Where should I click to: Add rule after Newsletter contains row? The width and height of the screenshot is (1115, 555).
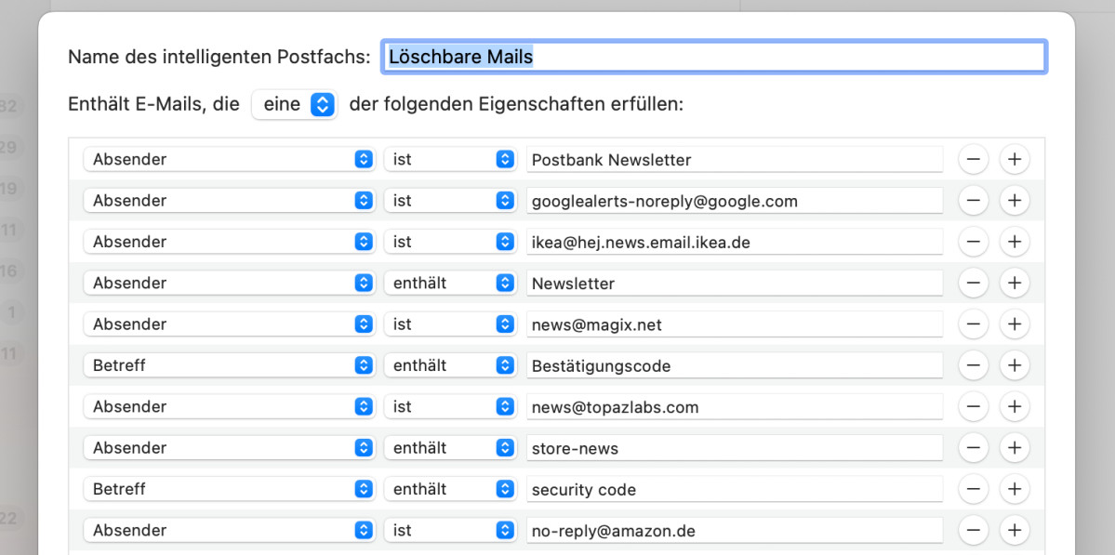[x=1015, y=284]
